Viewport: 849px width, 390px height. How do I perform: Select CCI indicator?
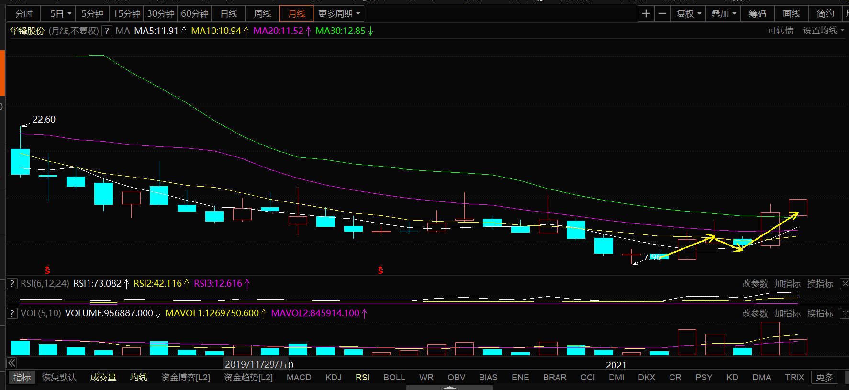(x=588, y=378)
